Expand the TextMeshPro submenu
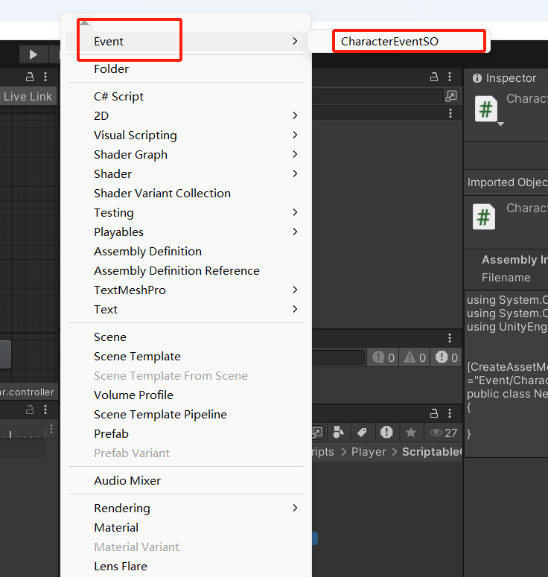This screenshot has height=577, width=548. coord(185,290)
